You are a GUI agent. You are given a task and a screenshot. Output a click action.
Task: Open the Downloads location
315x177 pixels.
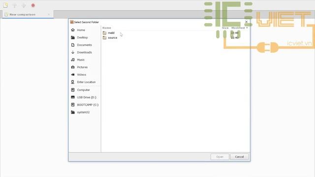point(85,53)
